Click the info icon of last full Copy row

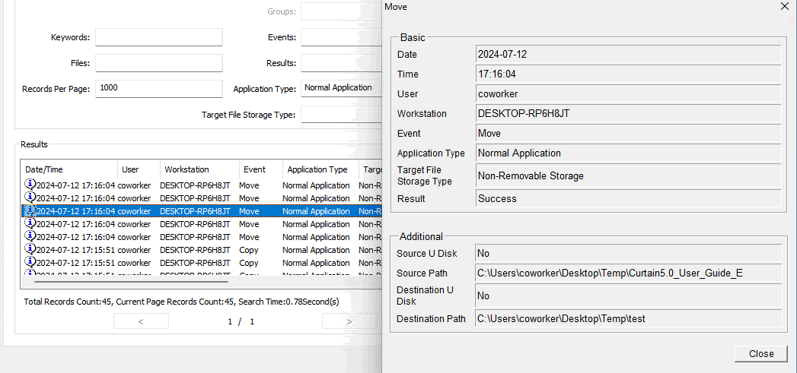coord(30,262)
